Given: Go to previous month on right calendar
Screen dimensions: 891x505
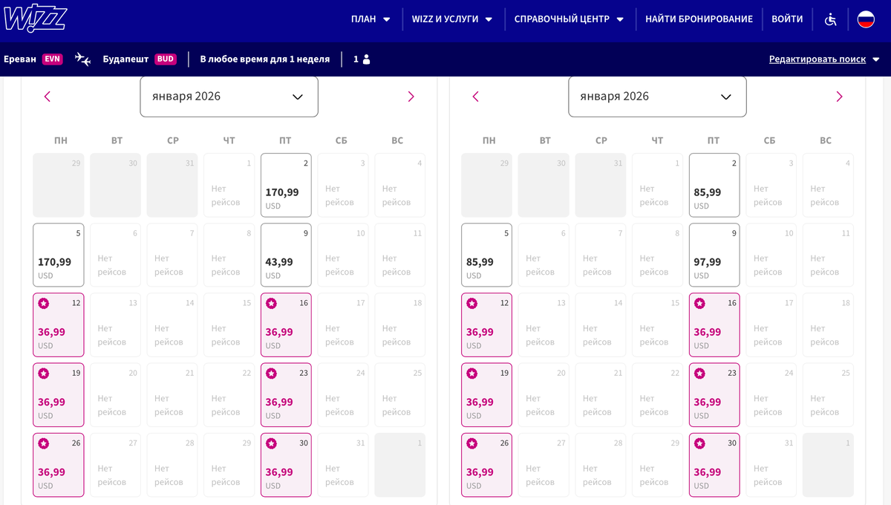Looking at the screenshot, I should (476, 97).
